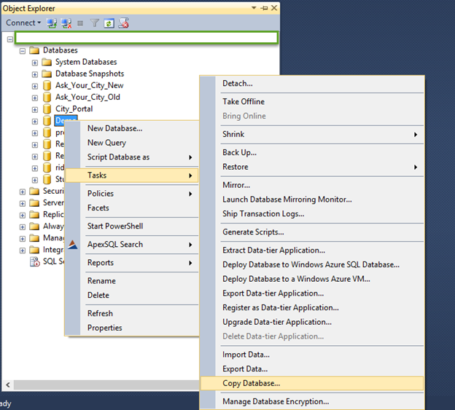The height and width of the screenshot is (410, 455).
Task: Open the Restore submenu
Action: point(312,167)
